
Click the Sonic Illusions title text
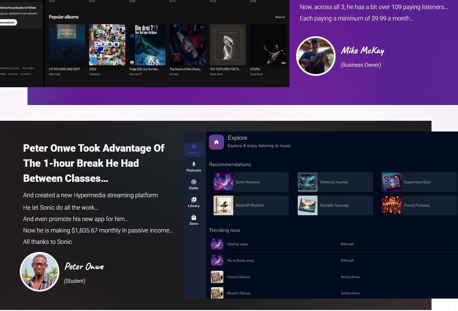click(248, 182)
